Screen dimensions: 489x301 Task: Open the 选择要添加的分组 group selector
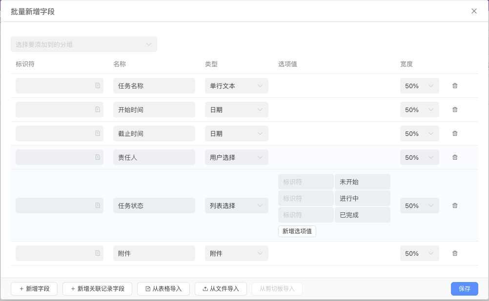point(83,44)
